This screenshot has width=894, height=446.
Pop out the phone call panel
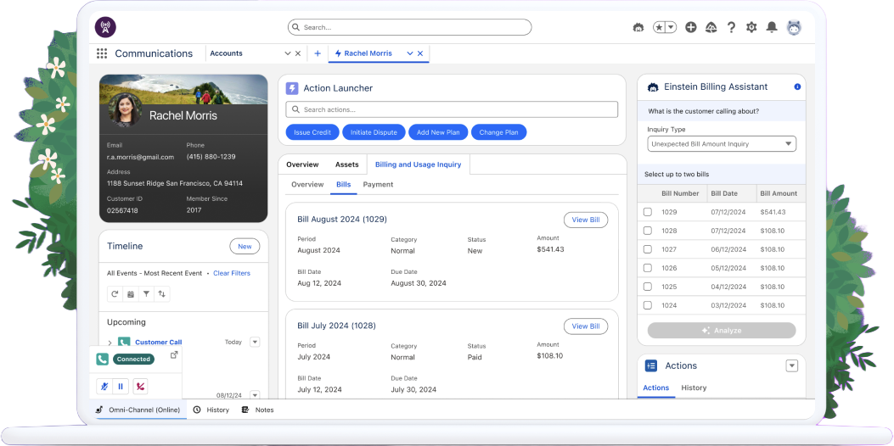[174, 354]
